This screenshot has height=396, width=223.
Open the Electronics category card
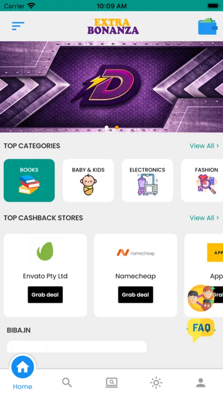(x=147, y=180)
